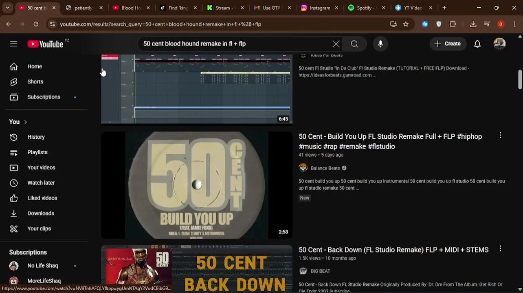Open Build You Up video thumbnail
523x293 pixels.
click(197, 185)
